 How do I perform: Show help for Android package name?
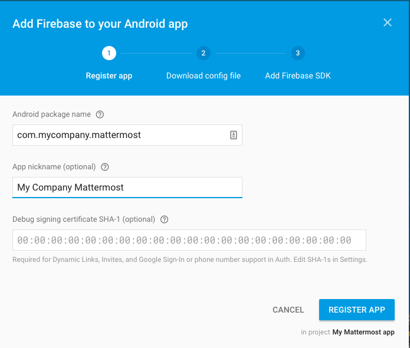pyautogui.click(x=100, y=114)
